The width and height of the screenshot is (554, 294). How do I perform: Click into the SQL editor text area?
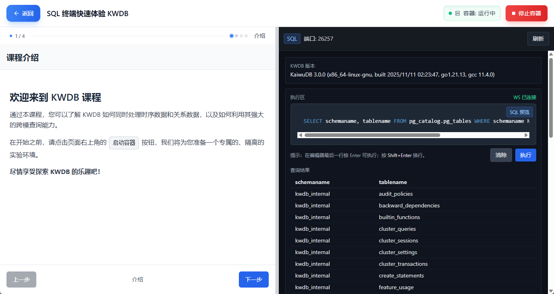click(x=413, y=121)
